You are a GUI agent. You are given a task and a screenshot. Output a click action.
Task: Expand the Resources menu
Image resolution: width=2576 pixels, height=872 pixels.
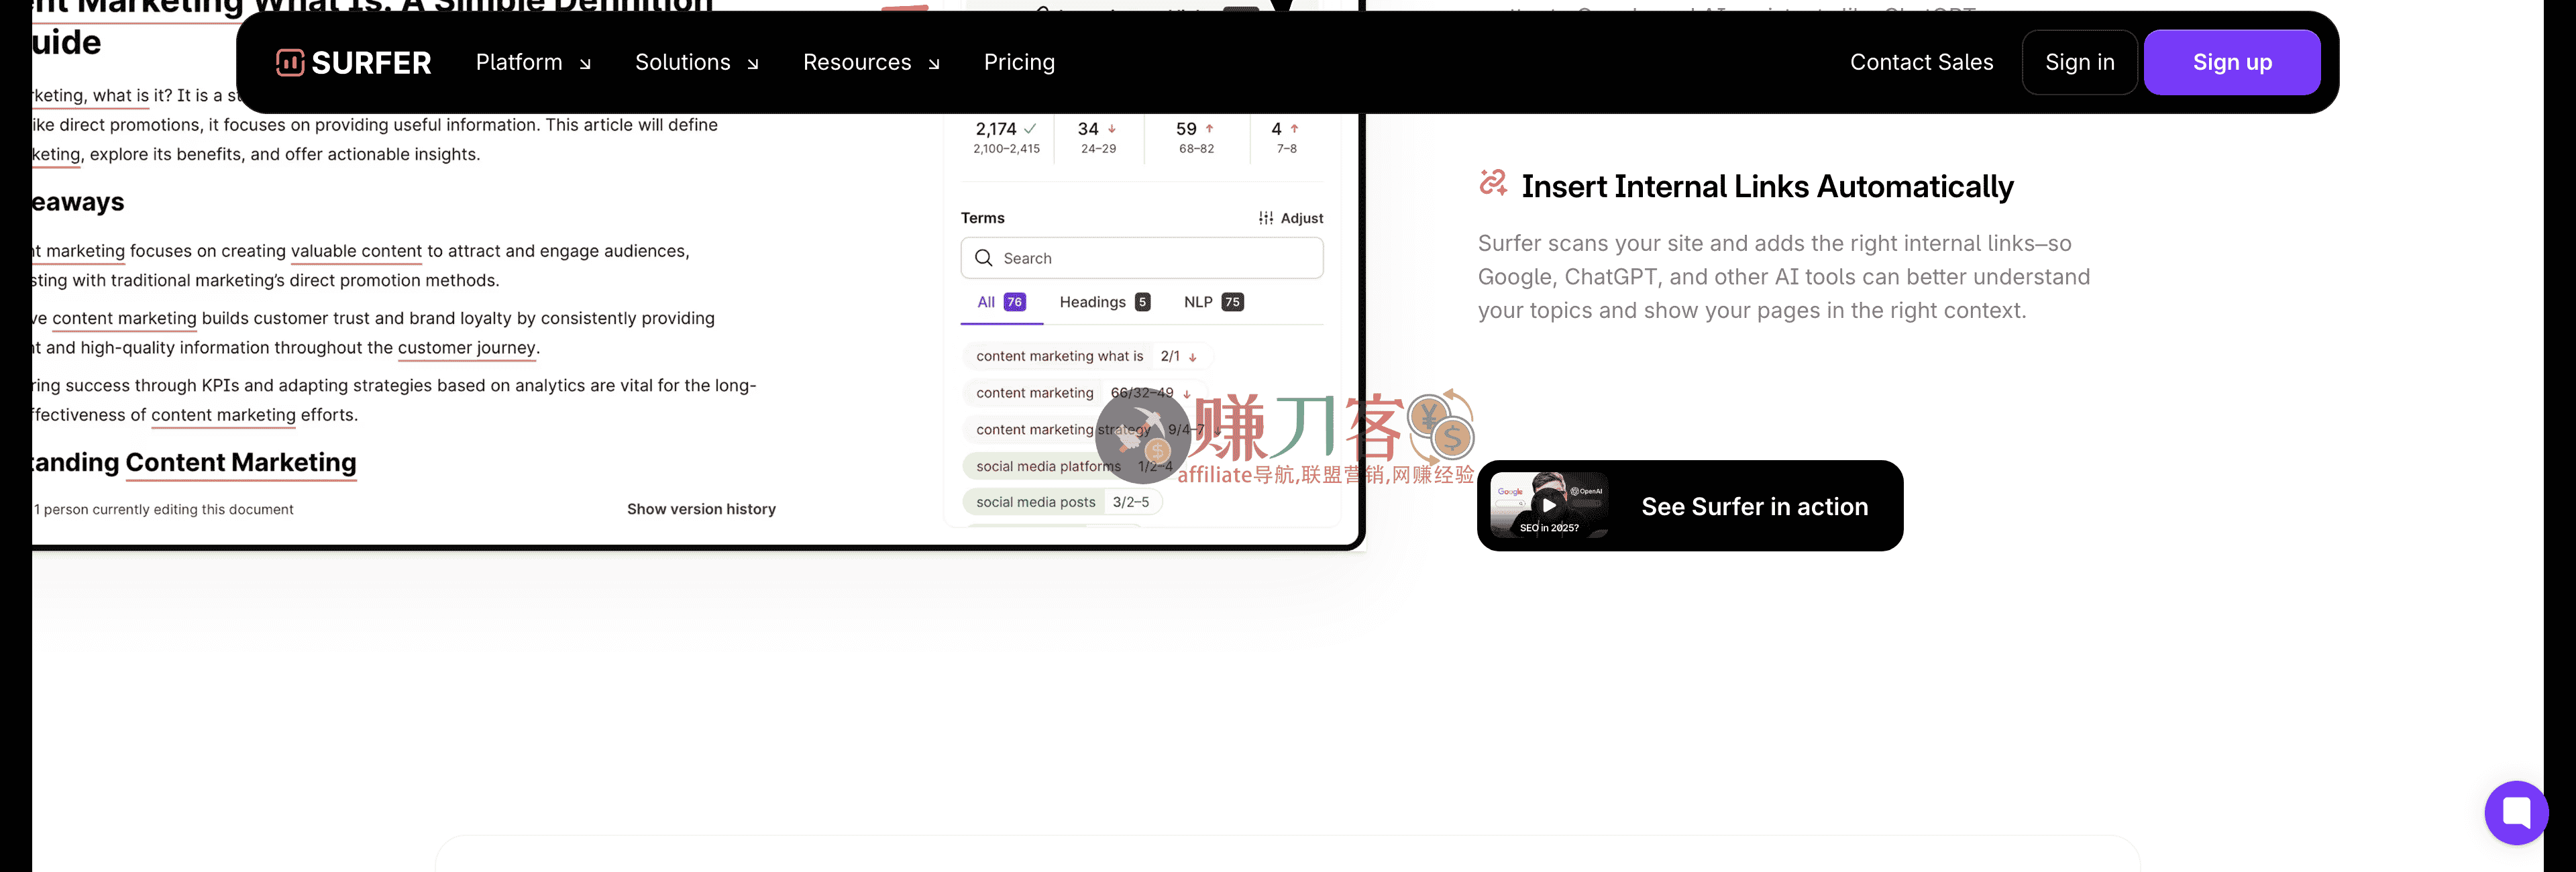pyautogui.click(x=871, y=62)
